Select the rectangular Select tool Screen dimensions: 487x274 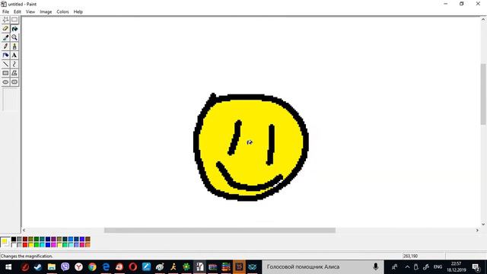click(x=14, y=20)
